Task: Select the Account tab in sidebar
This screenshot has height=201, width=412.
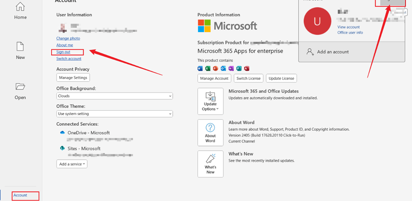Action: pyautogui.click(x=20, y=195)
